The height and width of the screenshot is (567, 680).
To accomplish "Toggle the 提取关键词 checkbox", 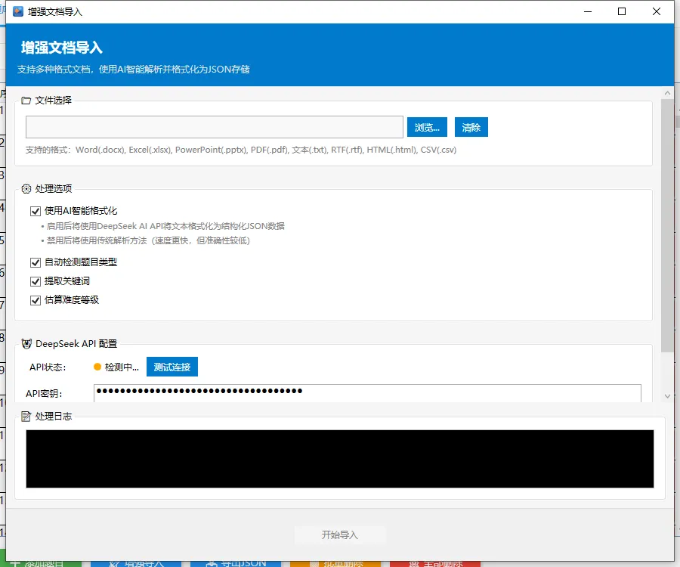I will tap(36, 281).
